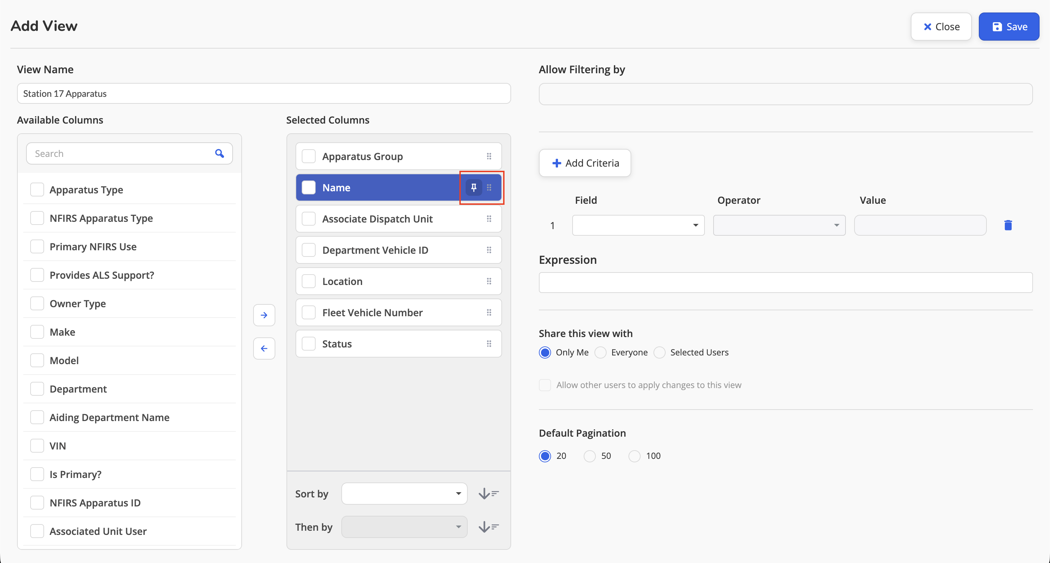Click drag handle on Status column

click(489, 344)
